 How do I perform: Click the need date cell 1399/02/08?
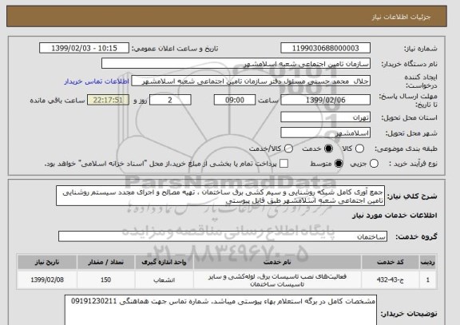[x=47, y=279]
